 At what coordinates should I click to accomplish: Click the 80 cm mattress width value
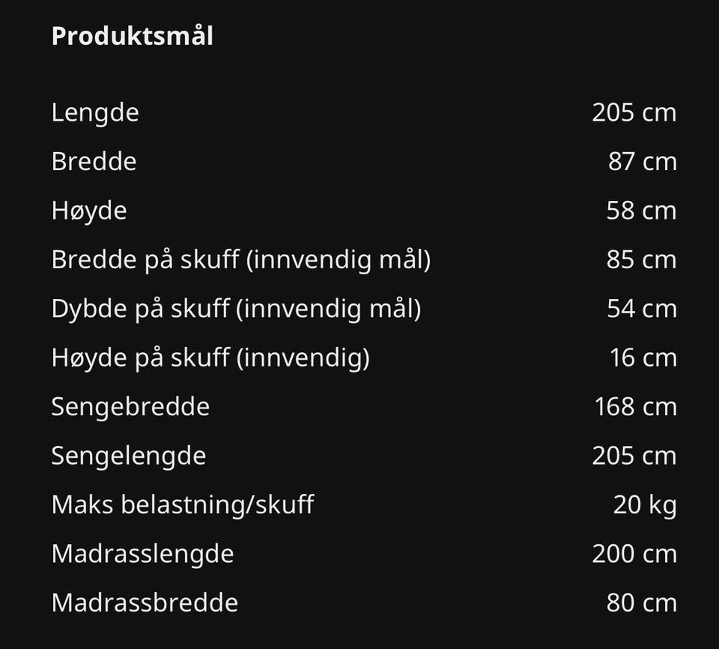pyautogui.click(x=641, y=603)
